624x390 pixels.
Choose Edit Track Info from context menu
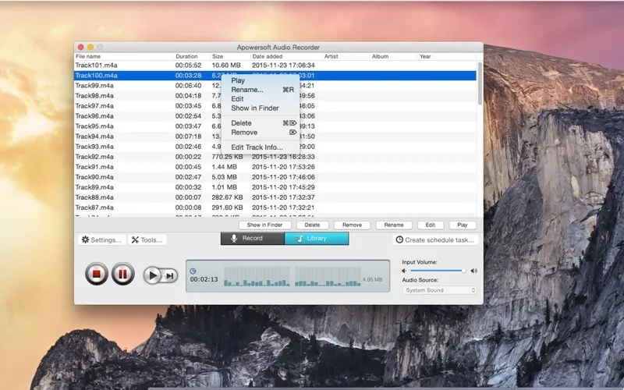point(257,147)
